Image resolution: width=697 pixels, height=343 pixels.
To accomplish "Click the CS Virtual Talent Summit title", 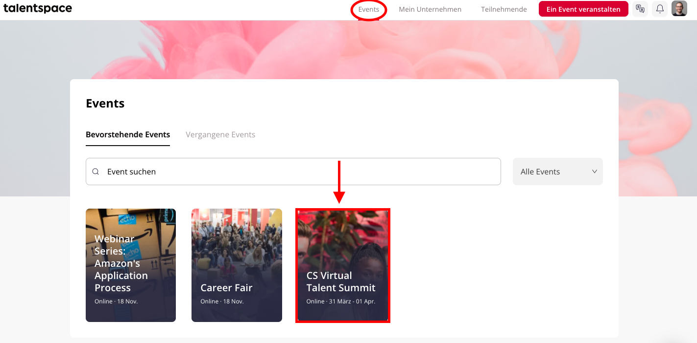I will point(341,281).
